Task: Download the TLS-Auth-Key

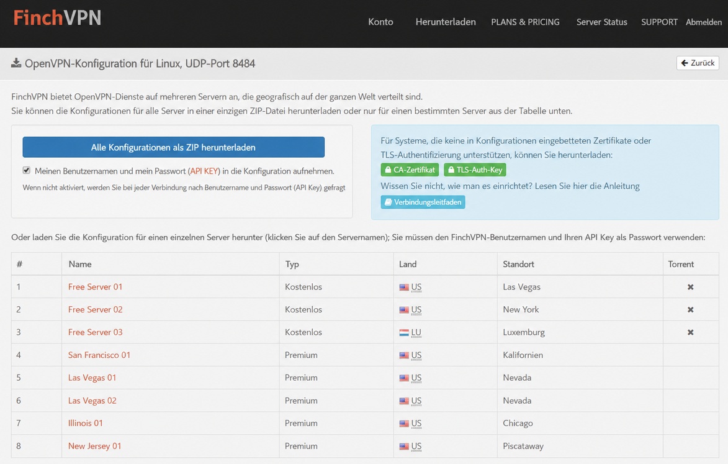Action: (x=475, y=170)
